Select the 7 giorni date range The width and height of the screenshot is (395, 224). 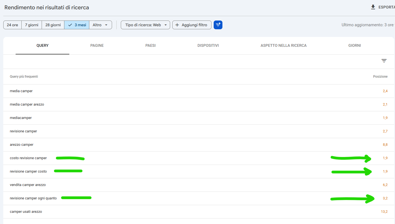32,25
